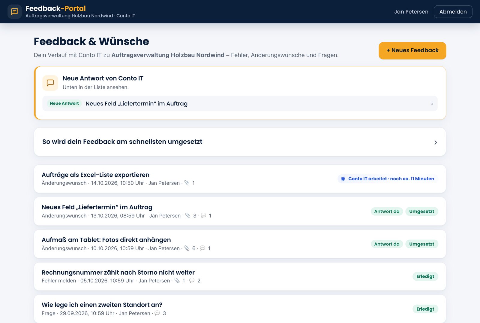Image resolution: width=480 pixels, height=323 pixels.
Task: Click 'Umgesetzt' badge in the Liefertermin row
Action: (x=421, y=212)
